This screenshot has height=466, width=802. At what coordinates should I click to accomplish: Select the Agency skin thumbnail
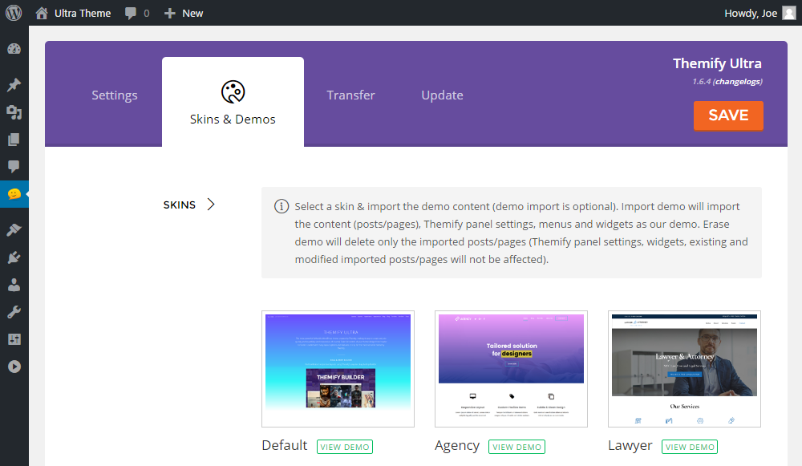511,369
